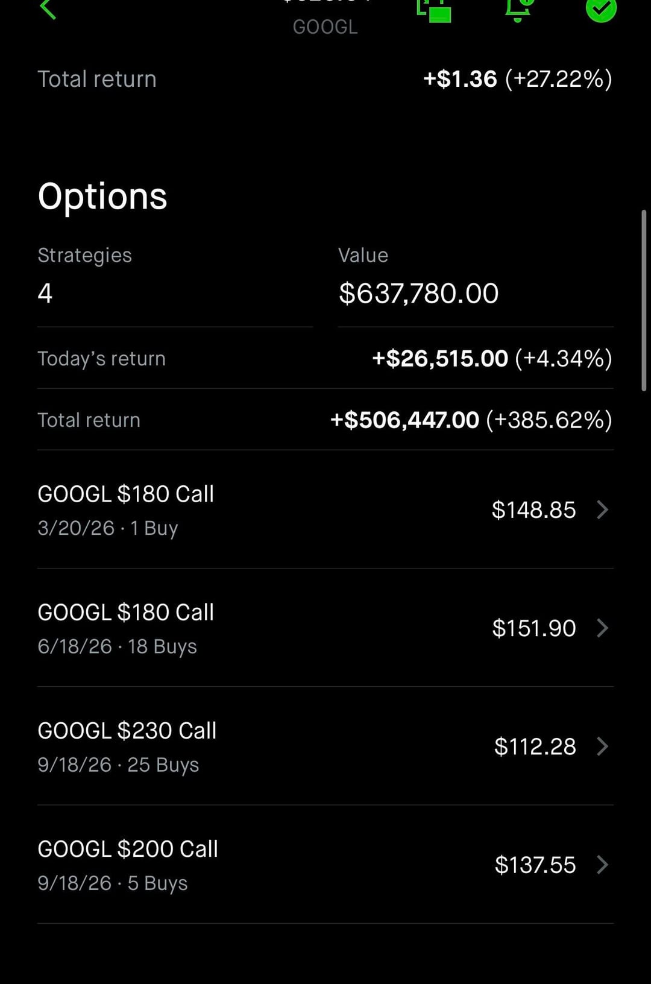Image resolution: width=651 pixels, height=984 pixels.
Task: Tap the $112.28 option price
Action: pyautogui.click(x=535, y=746)
